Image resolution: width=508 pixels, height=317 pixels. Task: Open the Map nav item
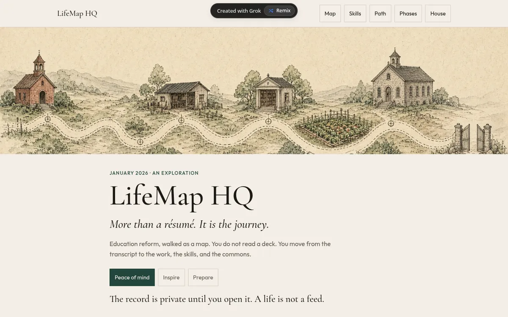pos(330,14)
